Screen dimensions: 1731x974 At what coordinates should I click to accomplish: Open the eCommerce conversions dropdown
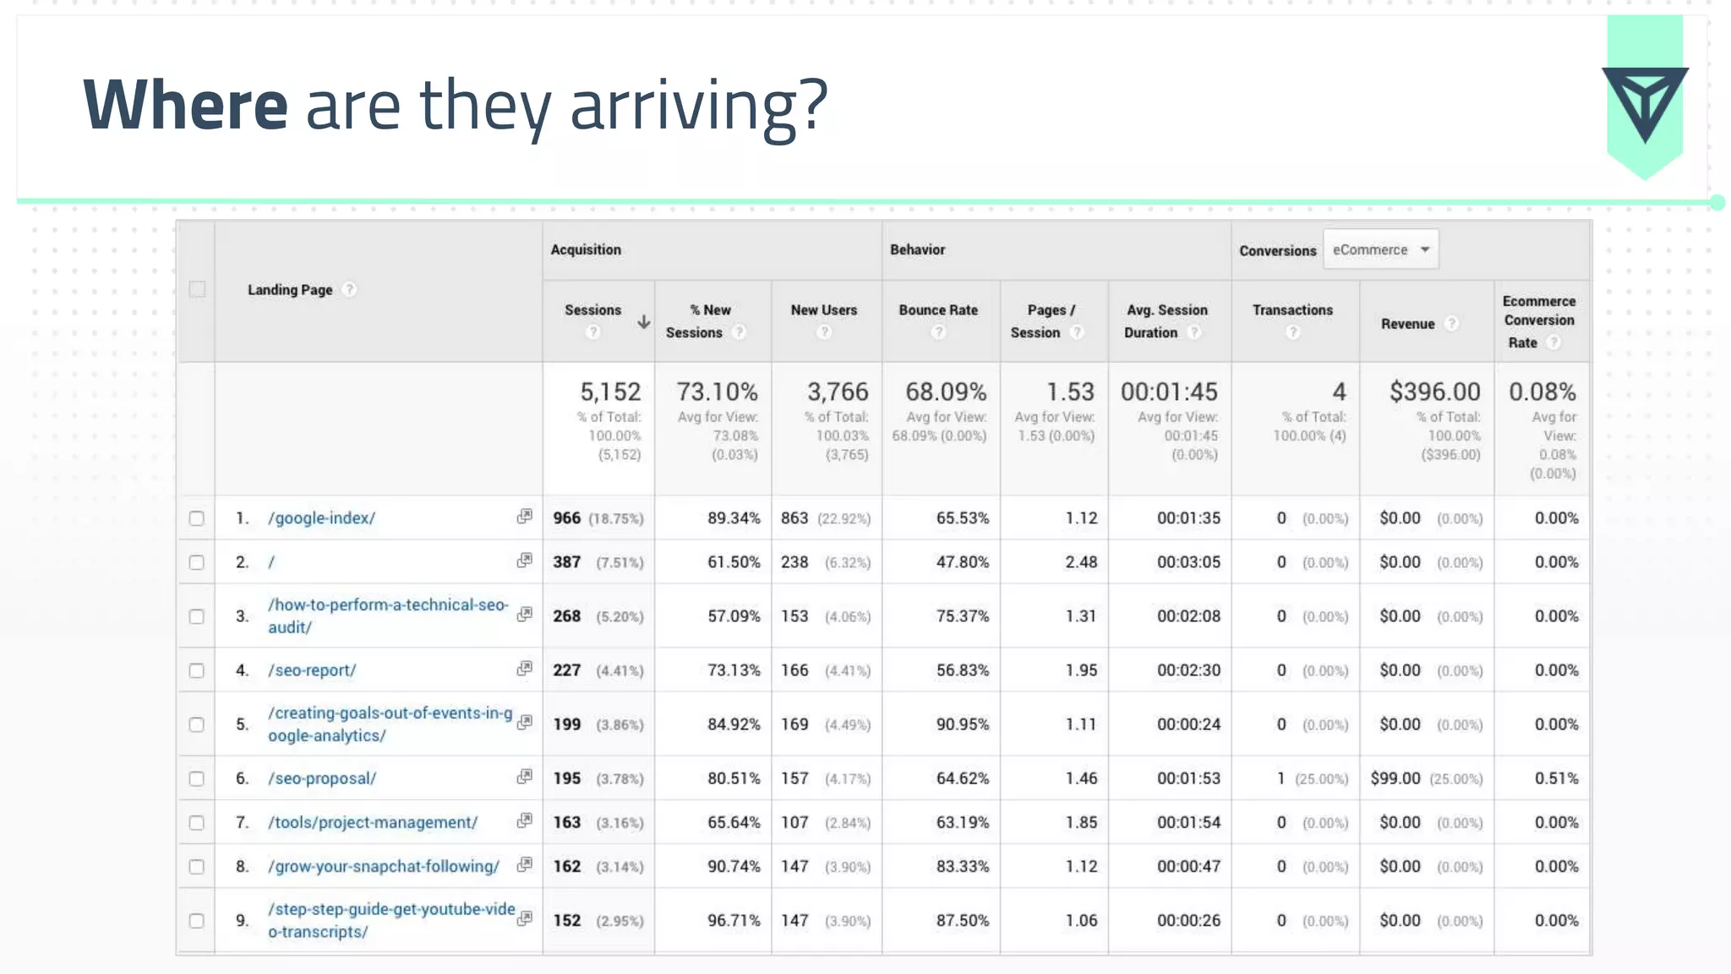click(x=1380, y=250)
